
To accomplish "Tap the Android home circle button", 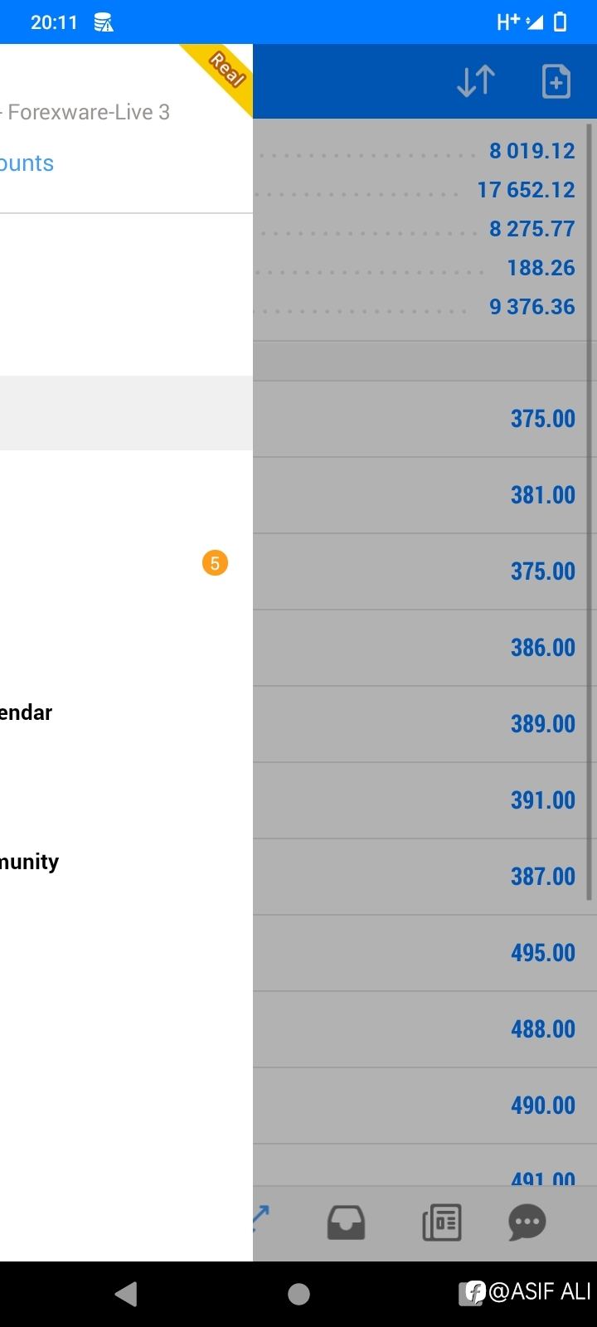I will pyautogui.click(x=298, y=1294).
